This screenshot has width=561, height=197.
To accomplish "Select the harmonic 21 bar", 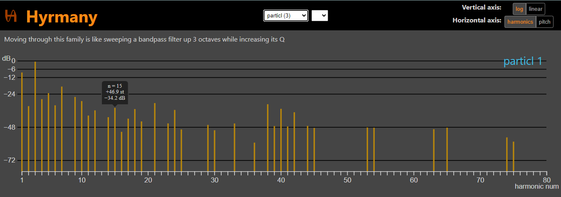I will click(155, 137).
